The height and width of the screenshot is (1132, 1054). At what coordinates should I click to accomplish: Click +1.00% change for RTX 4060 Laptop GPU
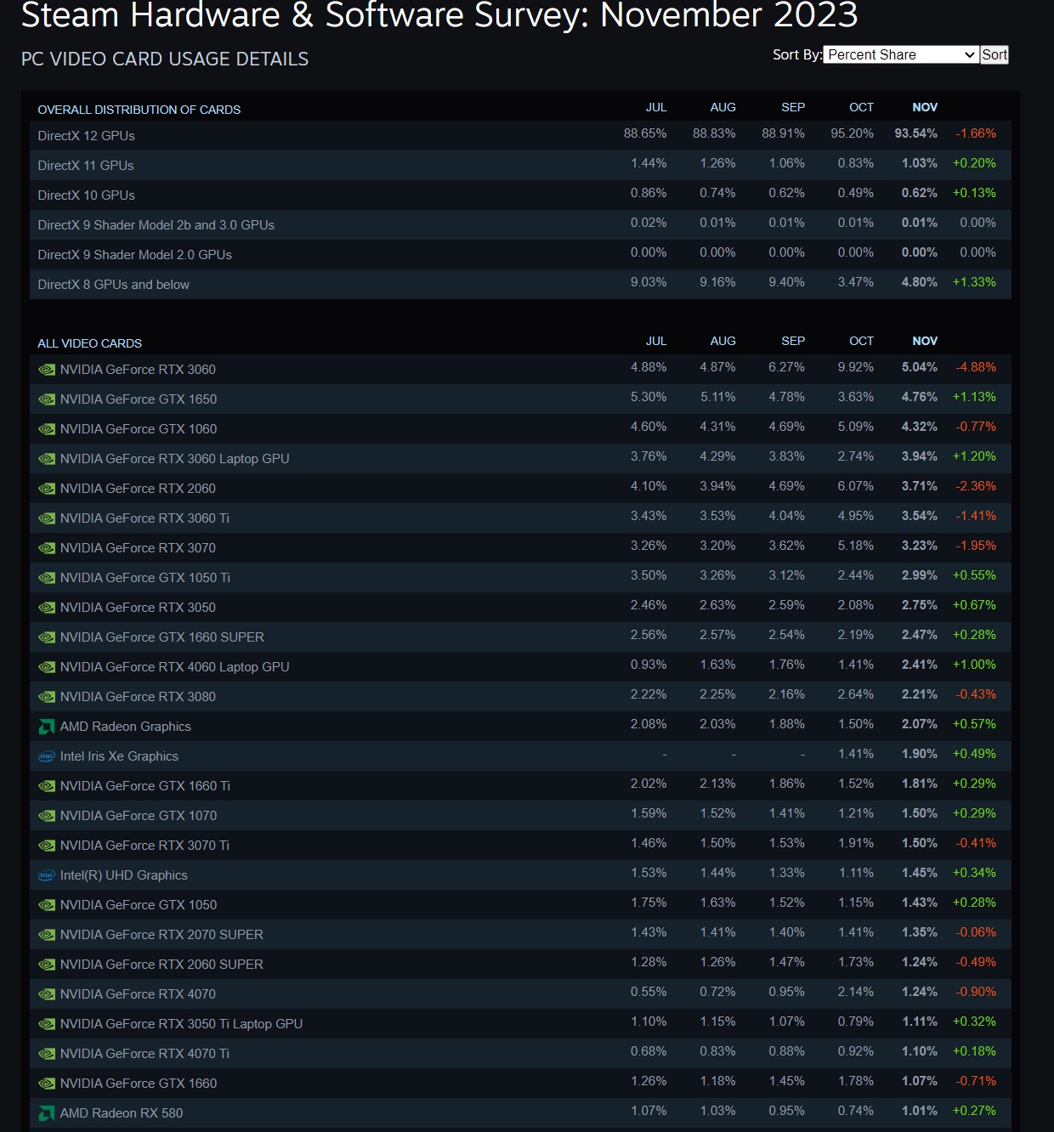pos(974,665)
